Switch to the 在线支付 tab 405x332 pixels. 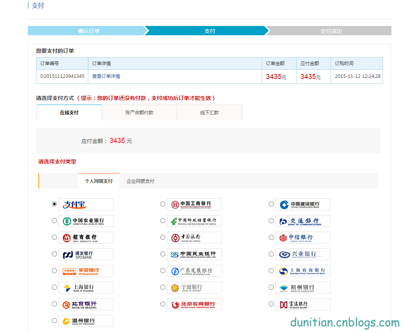[x=69, y=113]
